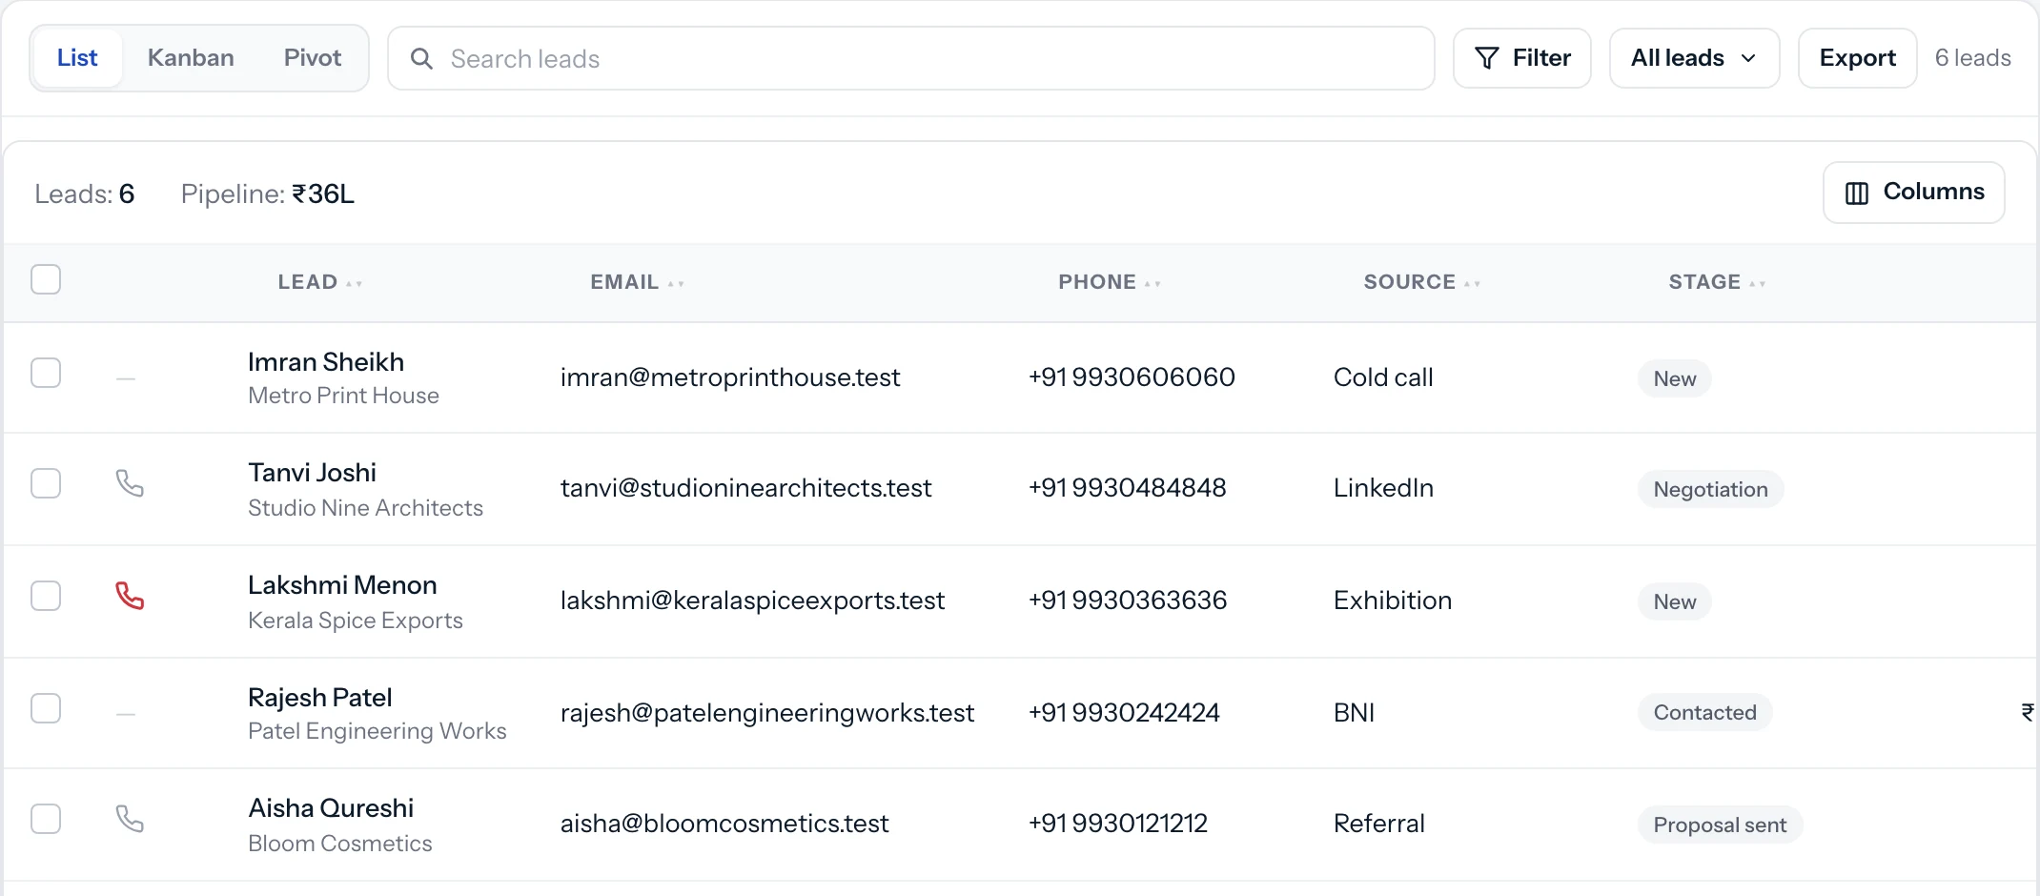Sort by Email column arrows

tap(676, 283)
